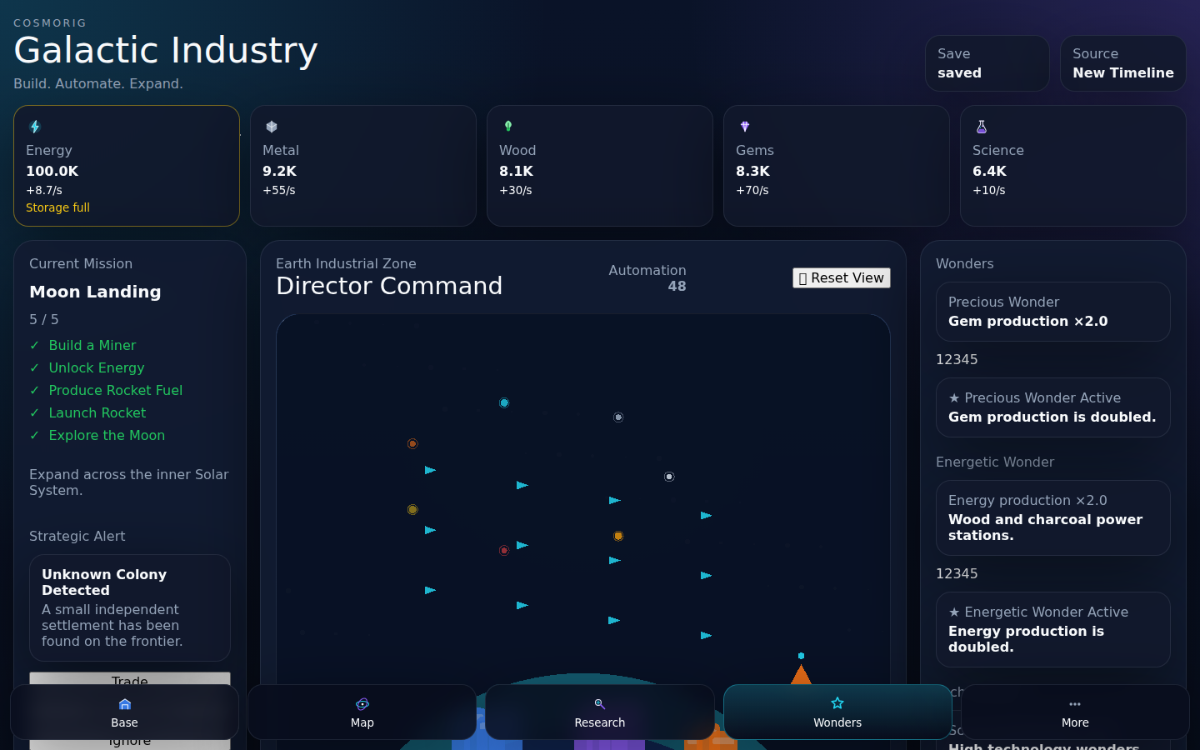Open the More tab
1200x750 pixels.
pyautogui.click(x=1075, y=712)
